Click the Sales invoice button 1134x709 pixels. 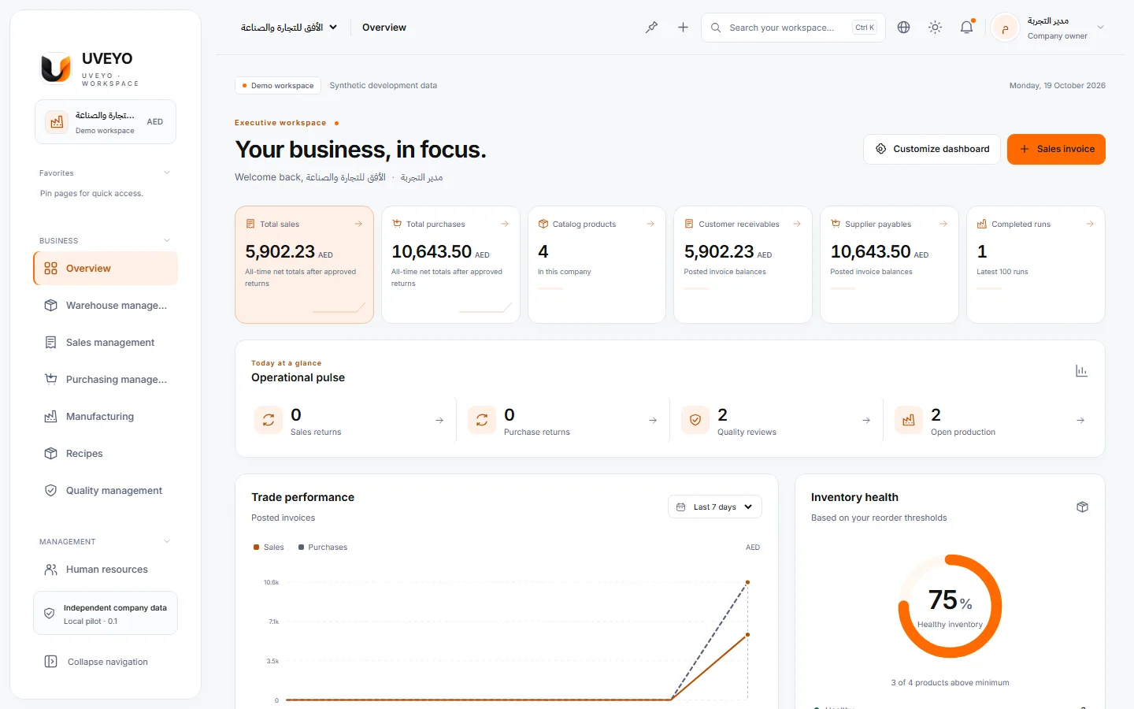click(1056, 149)
